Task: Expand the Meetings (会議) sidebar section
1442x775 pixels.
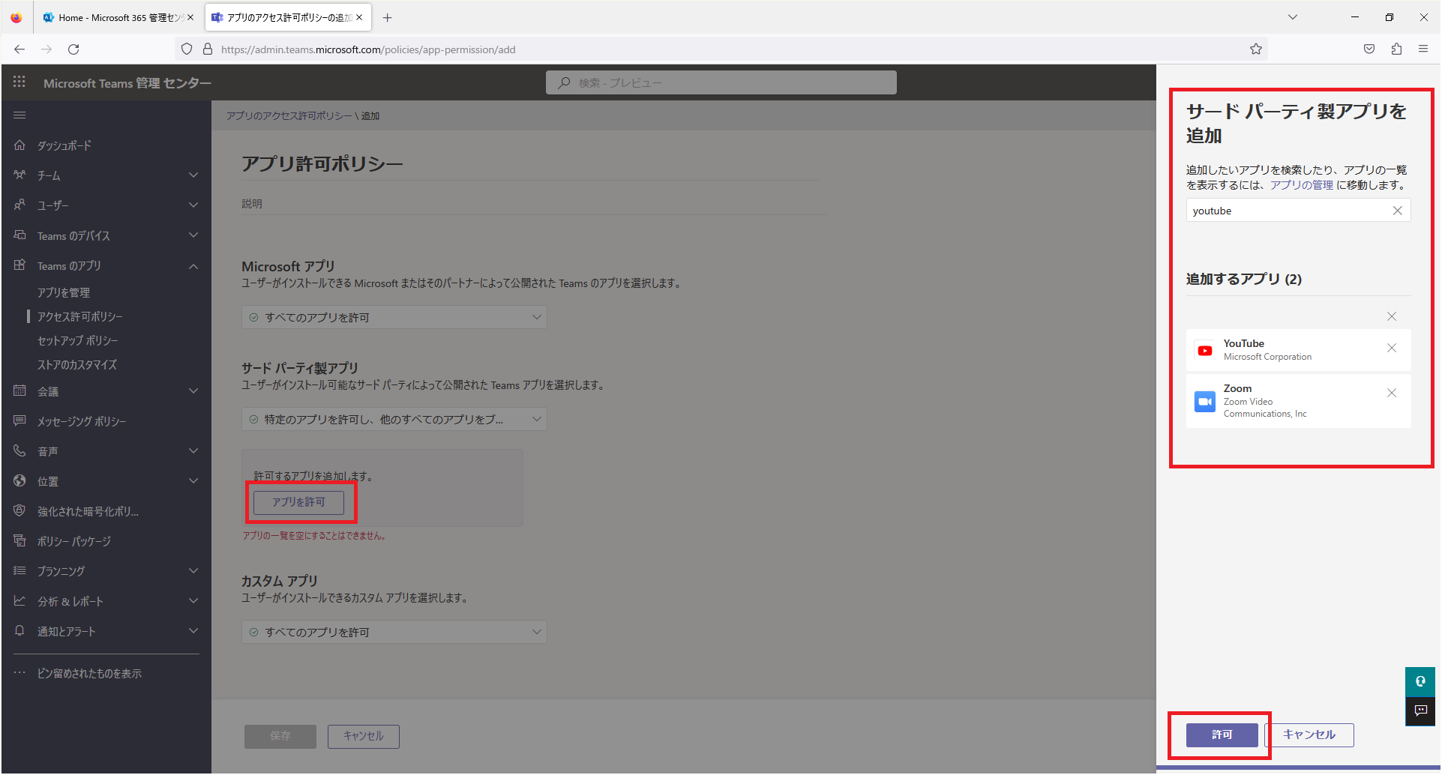Action: (193, 390)
